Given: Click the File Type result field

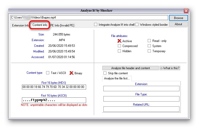Looking at the screenshot, I should point(141,99).
